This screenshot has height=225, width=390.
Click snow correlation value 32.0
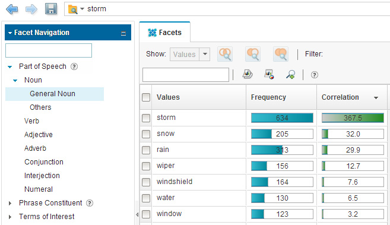click(x=353, y=134)
